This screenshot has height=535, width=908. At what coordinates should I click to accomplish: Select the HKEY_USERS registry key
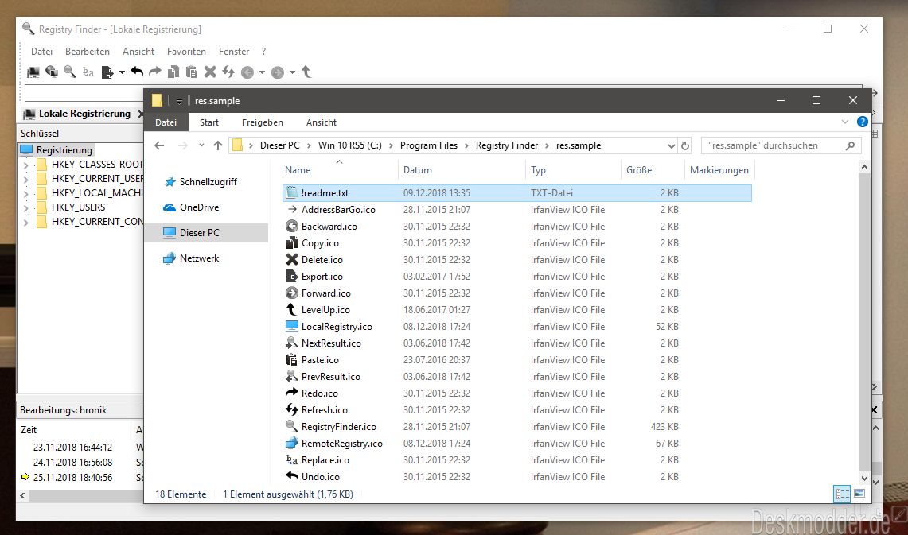tap(78, 207)
